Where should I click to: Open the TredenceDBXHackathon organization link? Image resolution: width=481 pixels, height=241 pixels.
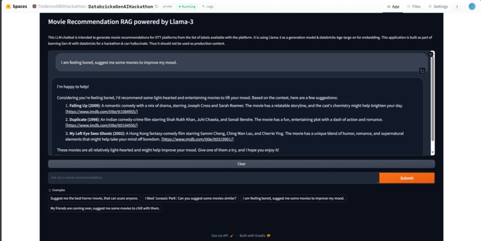pos(61,7)
